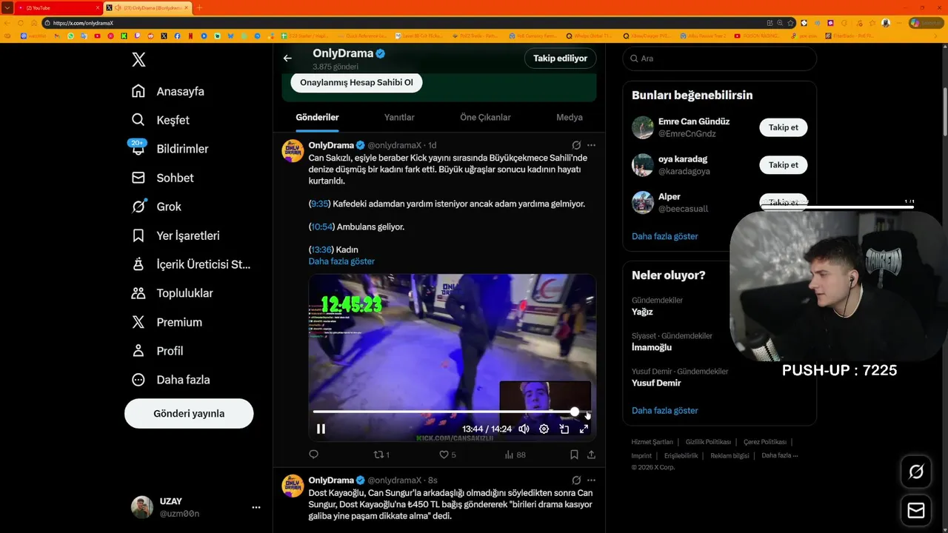Share the first post
948x533 pixels.
[x=591, y=455]
